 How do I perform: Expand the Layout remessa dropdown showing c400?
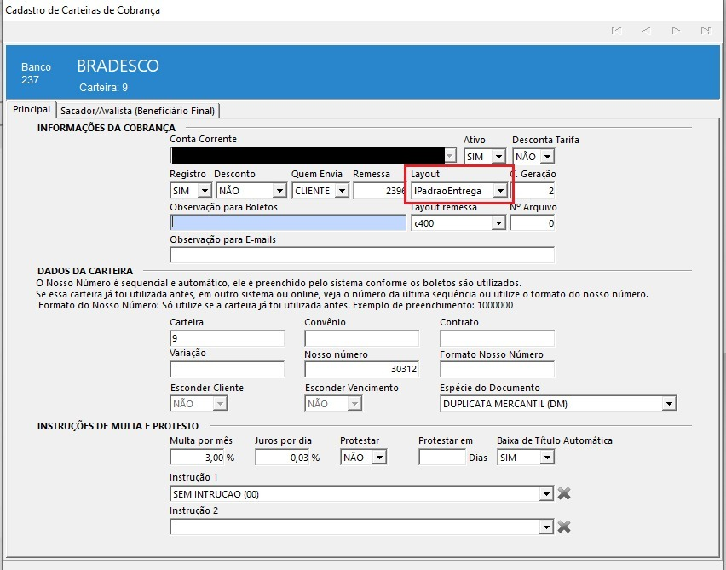pos(498,223)
